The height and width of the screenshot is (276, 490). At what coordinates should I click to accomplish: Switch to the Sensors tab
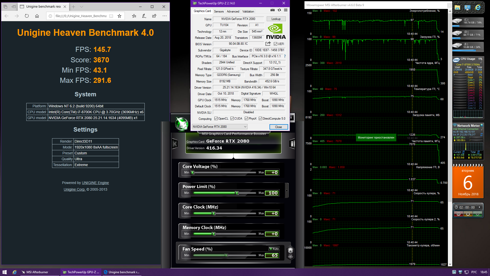coord(219,11)
